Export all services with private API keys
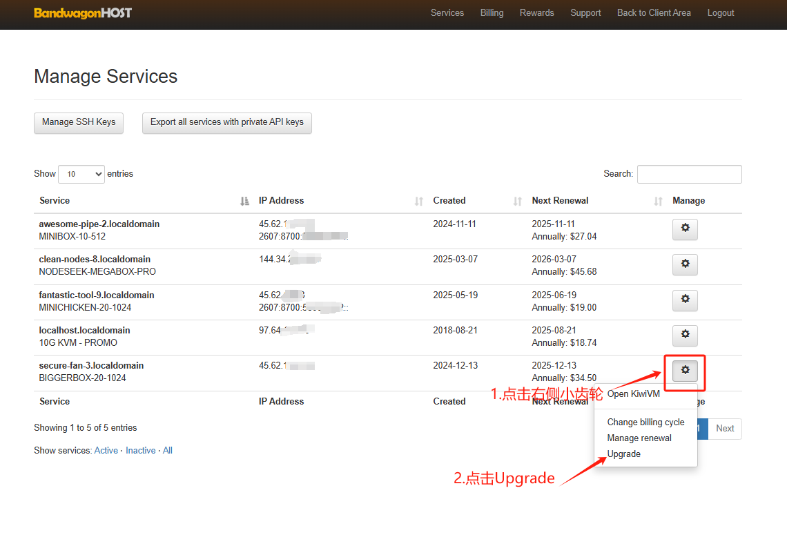The width and height of the screenshot is (787, 535). click(x=226, y=122)
